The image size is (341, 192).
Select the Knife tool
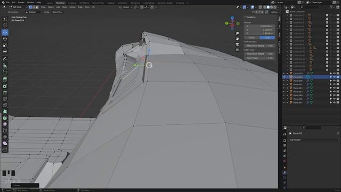[x=5, y=105]
